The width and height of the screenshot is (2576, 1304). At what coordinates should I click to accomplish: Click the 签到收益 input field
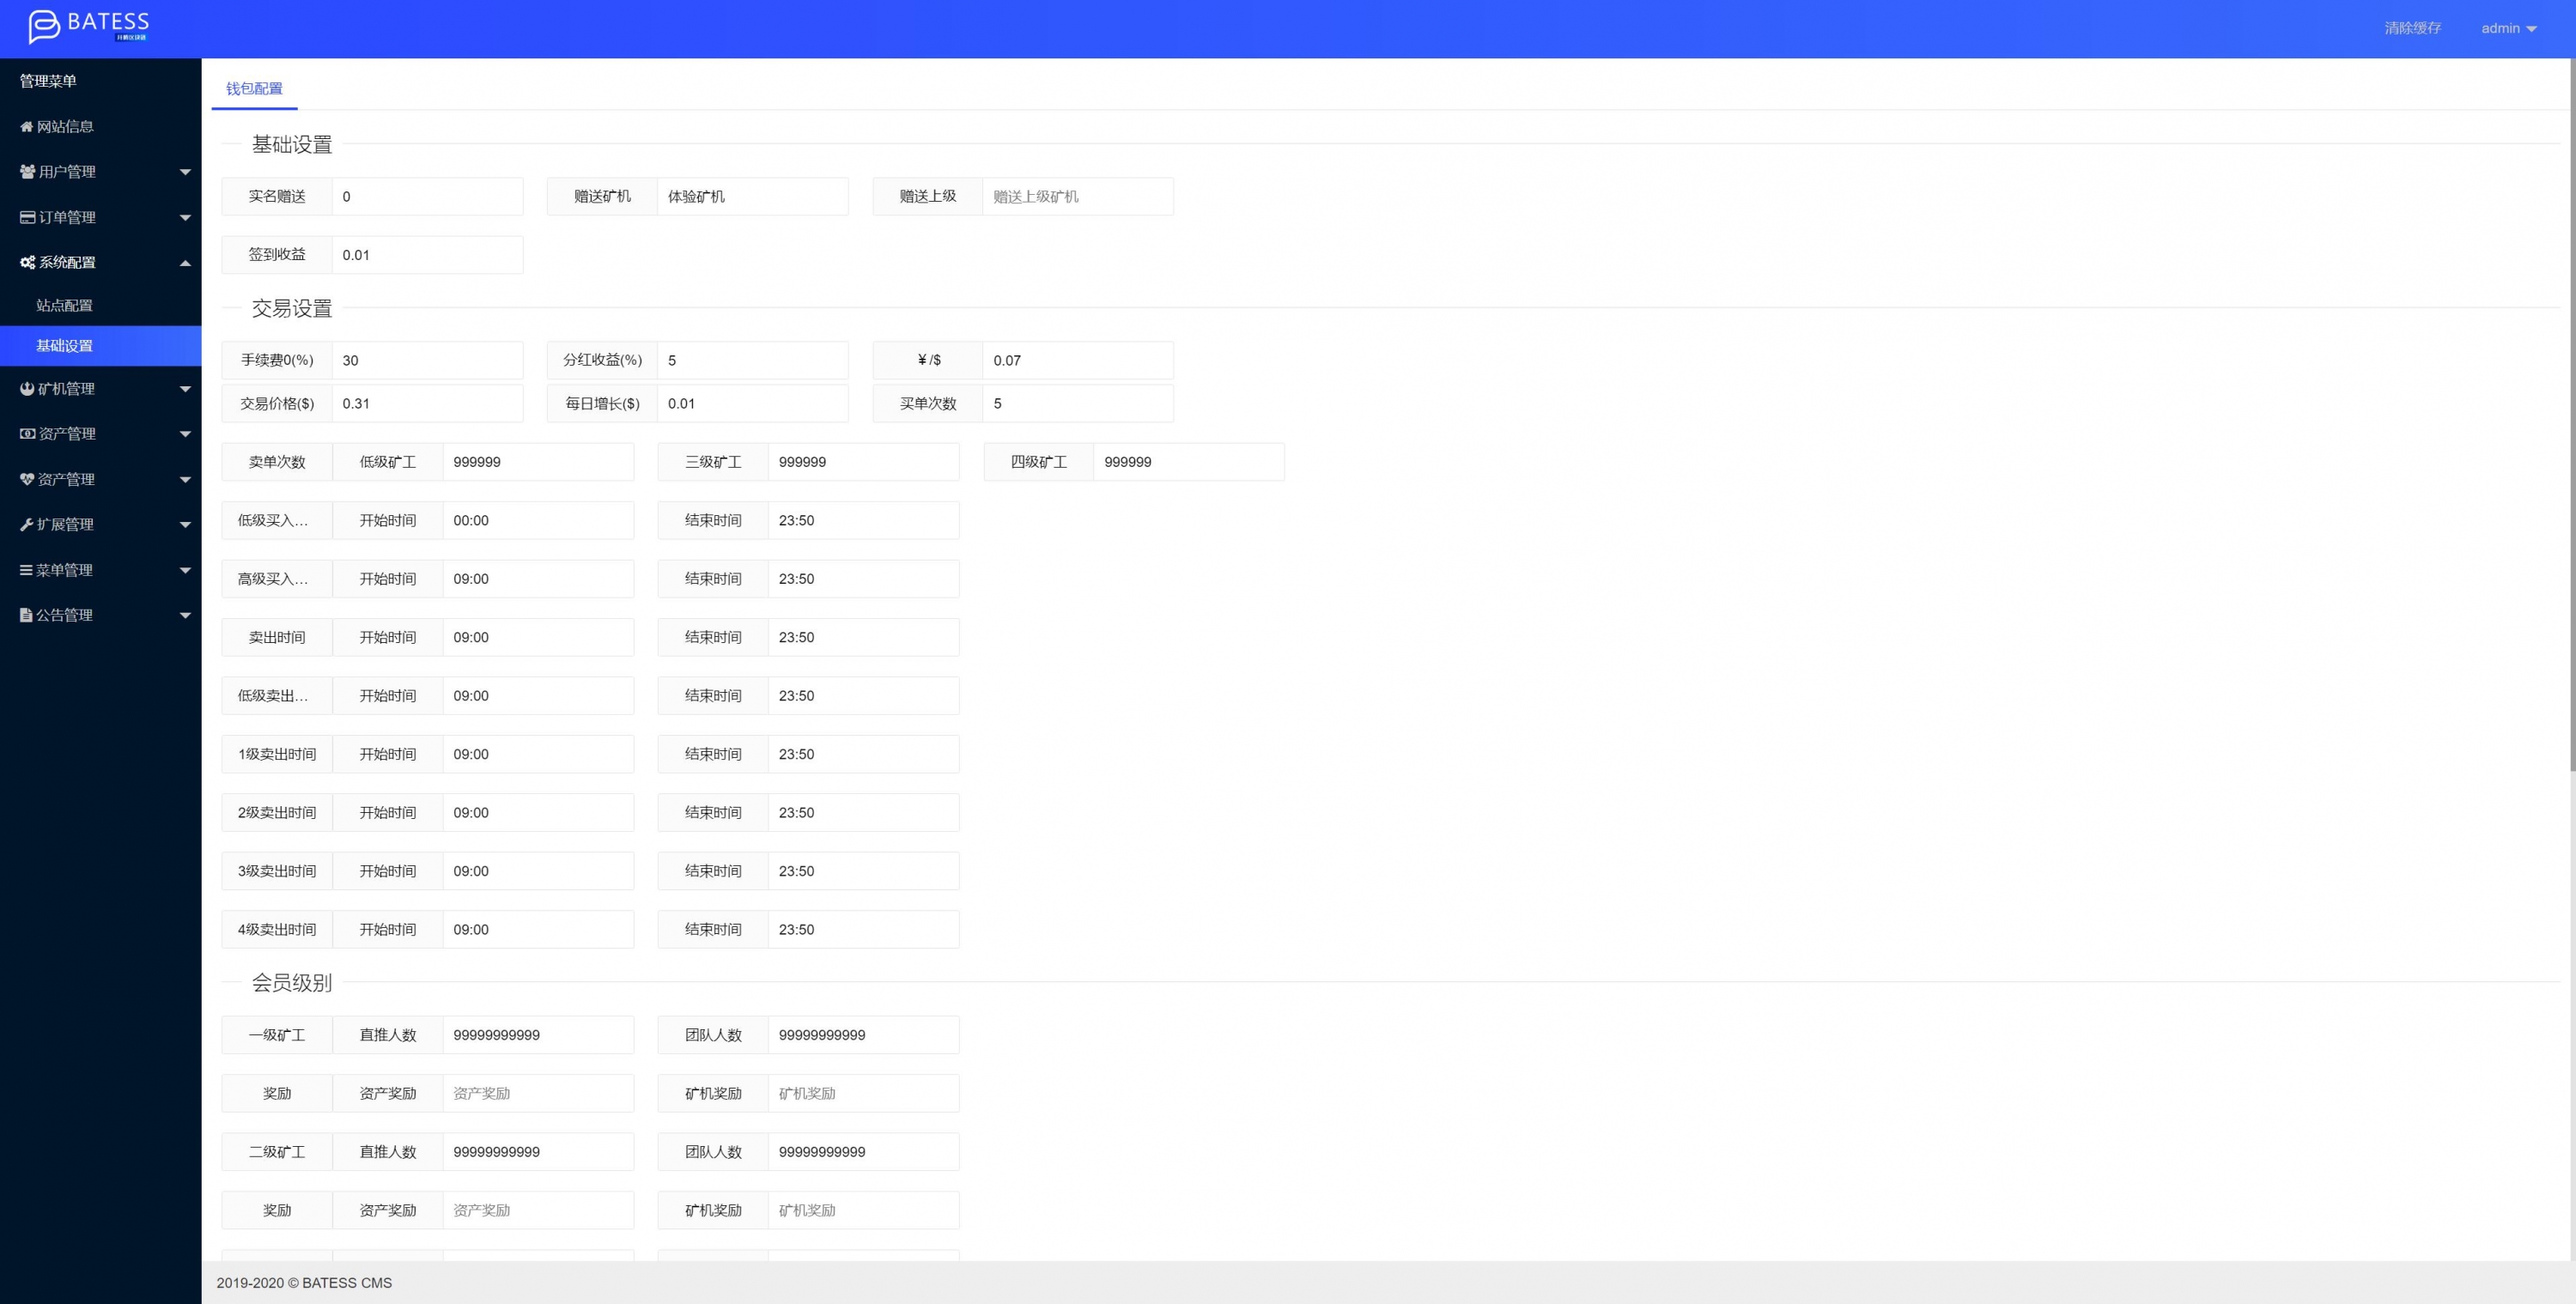(x=427, y=255)
